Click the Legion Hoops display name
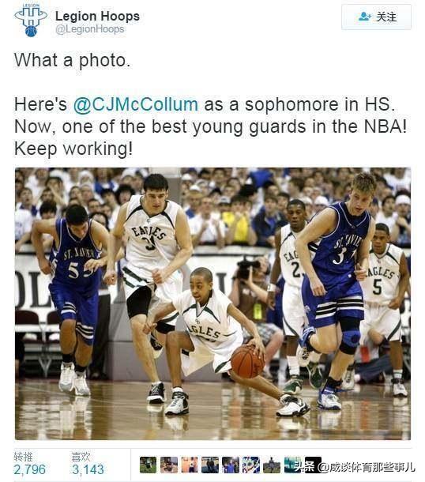Image resolution: width=425 pixels, height=482 pixels. click(x=97, y=17)
